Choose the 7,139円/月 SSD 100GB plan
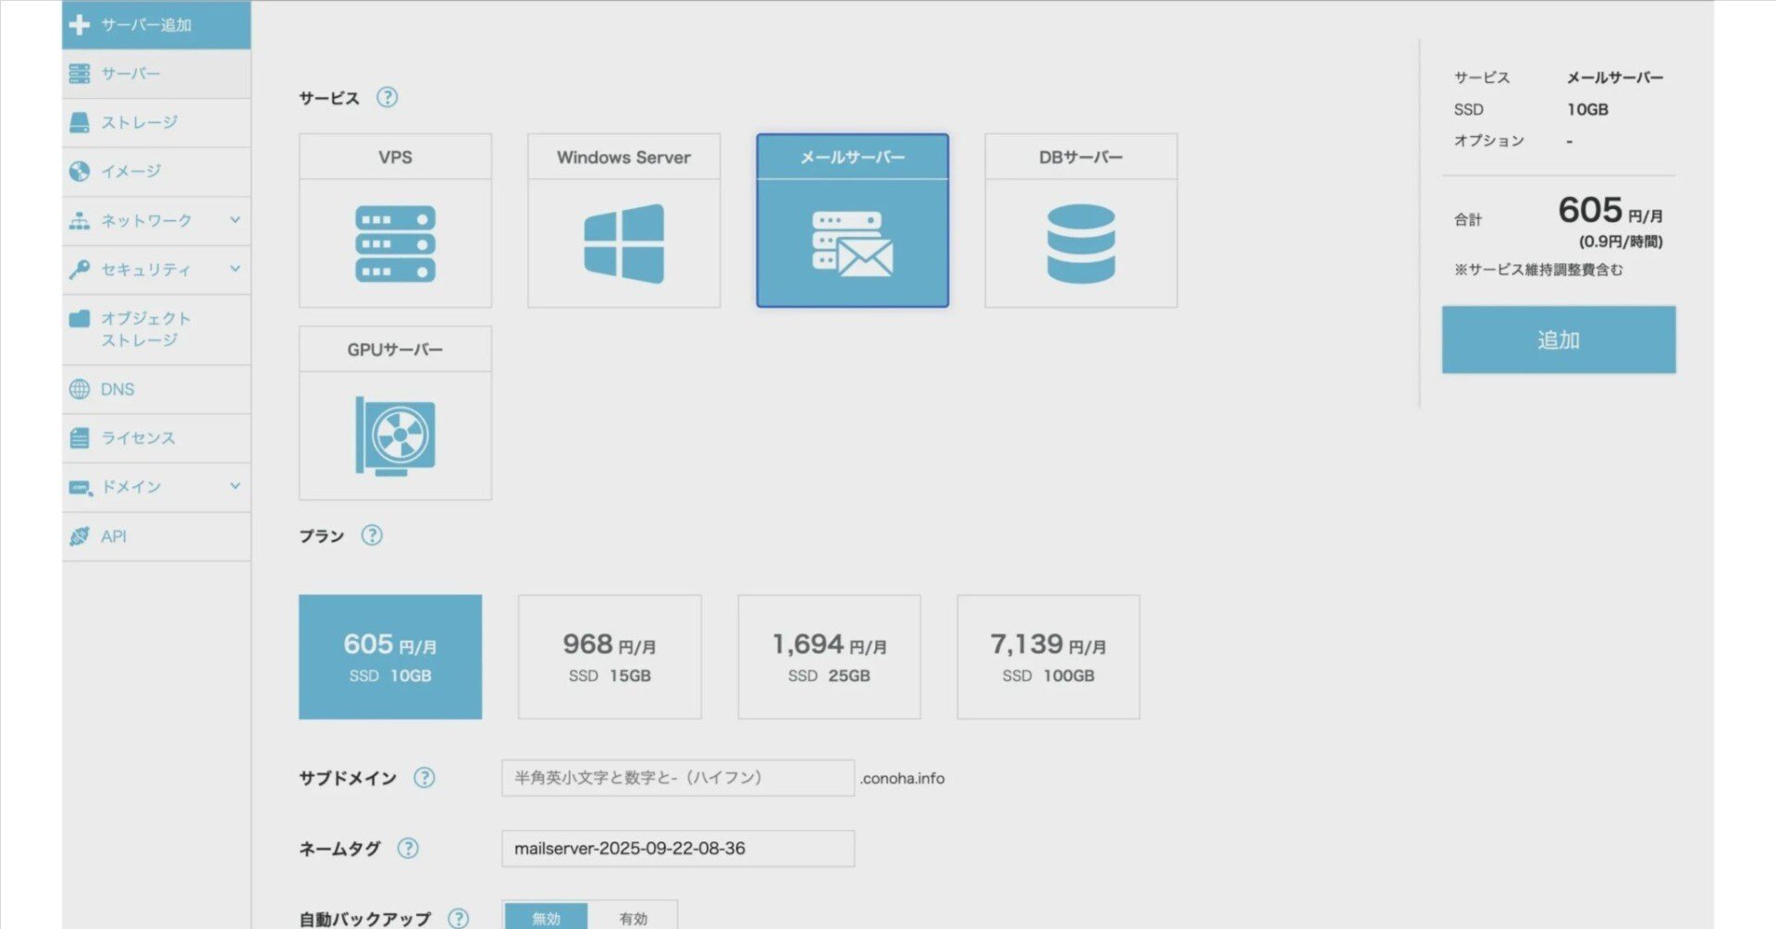Image resolution: width=1776 pixels, height=929 pixels. pos(1048,656)
